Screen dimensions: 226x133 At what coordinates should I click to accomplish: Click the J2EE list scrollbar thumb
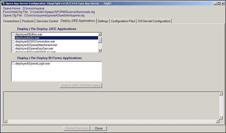tap(100, 40)
